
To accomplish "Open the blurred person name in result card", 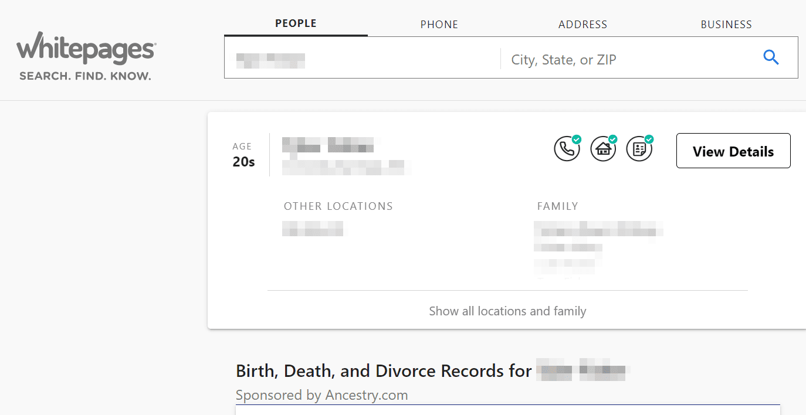I will 327,145.
